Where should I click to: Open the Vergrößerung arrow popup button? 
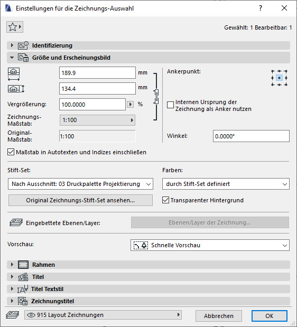[131, 104]
